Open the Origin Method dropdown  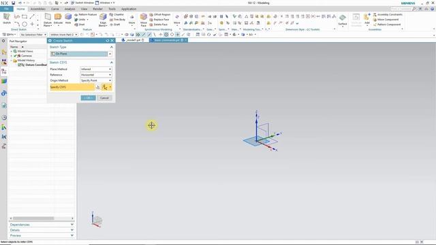coord(96,80)
